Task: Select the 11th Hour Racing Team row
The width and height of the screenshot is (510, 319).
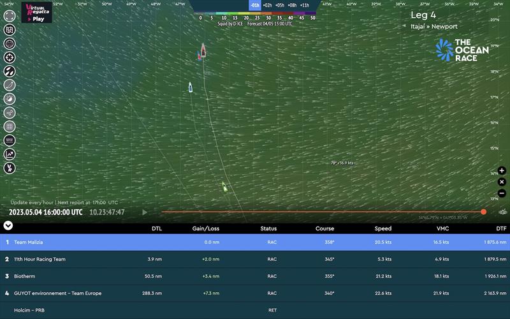Action: click(x=255, y=259)
